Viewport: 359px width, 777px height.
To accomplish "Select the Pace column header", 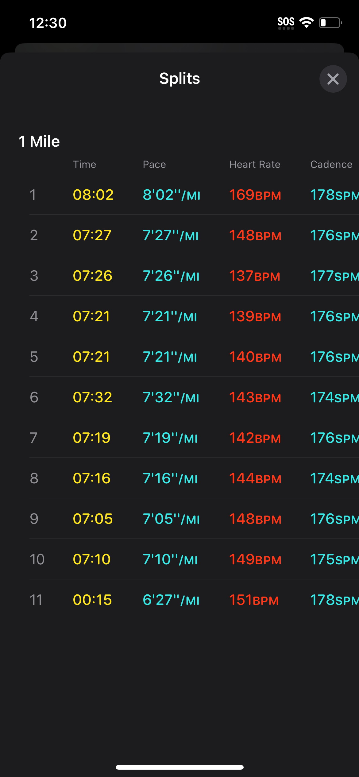I will click(x=154, y=164).
